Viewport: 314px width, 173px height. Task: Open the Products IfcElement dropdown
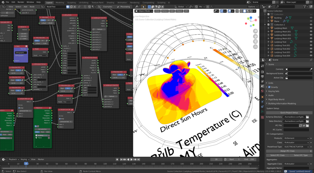pos(296,138)
